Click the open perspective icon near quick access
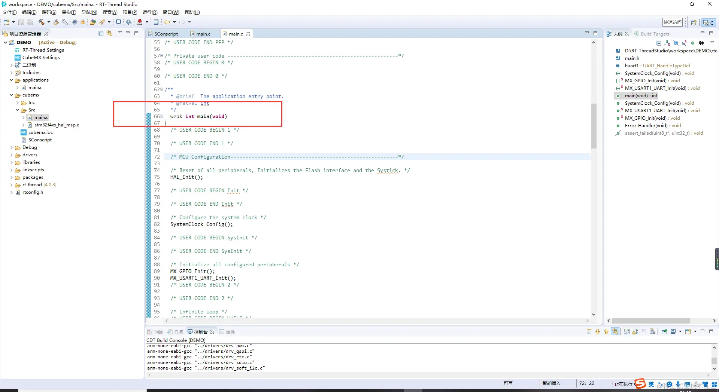The height and width of the screenshot is (392, 719). pos(694,22)
